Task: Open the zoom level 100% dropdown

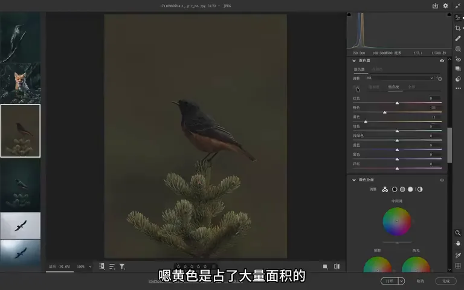Action: pyautogui.click(x=84, y=266)
